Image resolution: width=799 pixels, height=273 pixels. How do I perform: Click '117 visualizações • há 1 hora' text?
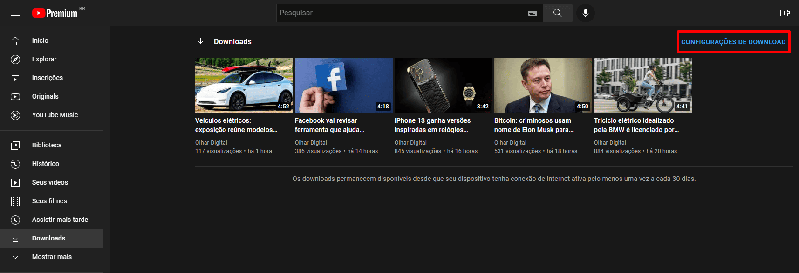pos(233,151)
